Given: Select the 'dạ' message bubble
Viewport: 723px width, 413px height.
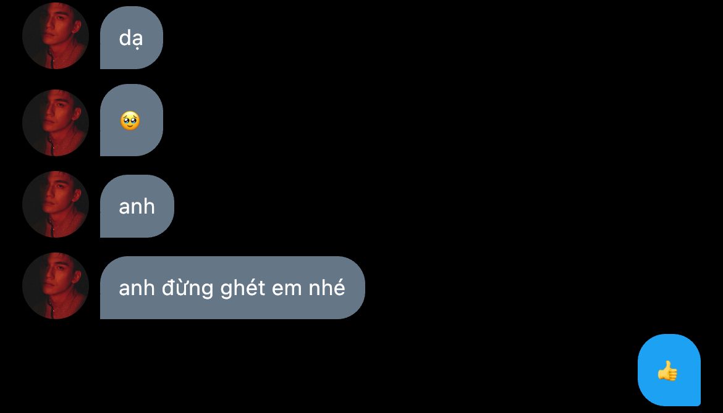Looking at the screenshot, I should point(132,38).
